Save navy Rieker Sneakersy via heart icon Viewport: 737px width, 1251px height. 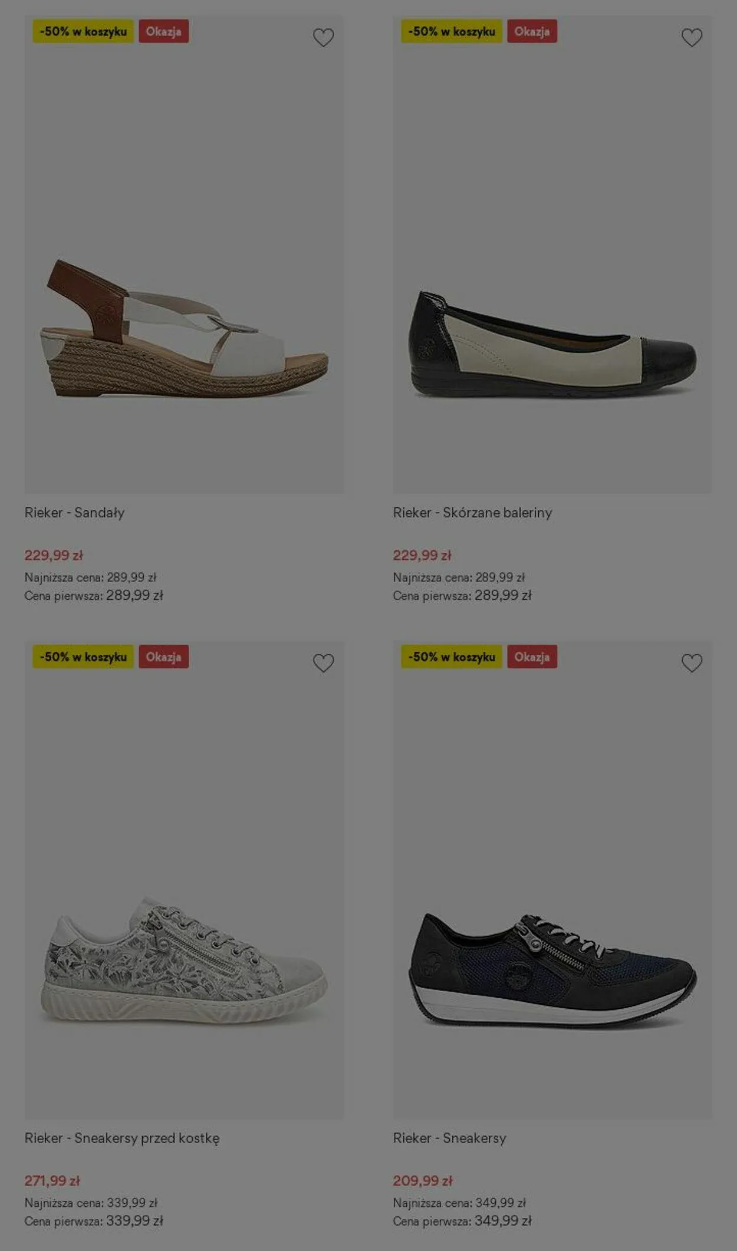[x=692, y=663]
